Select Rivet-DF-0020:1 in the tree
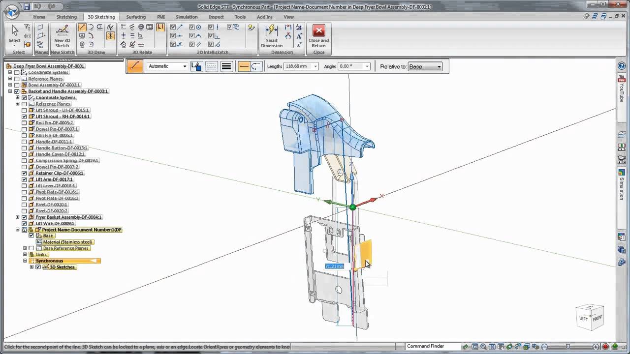Screen dimensions: 630x354 [x=51, y=205]
